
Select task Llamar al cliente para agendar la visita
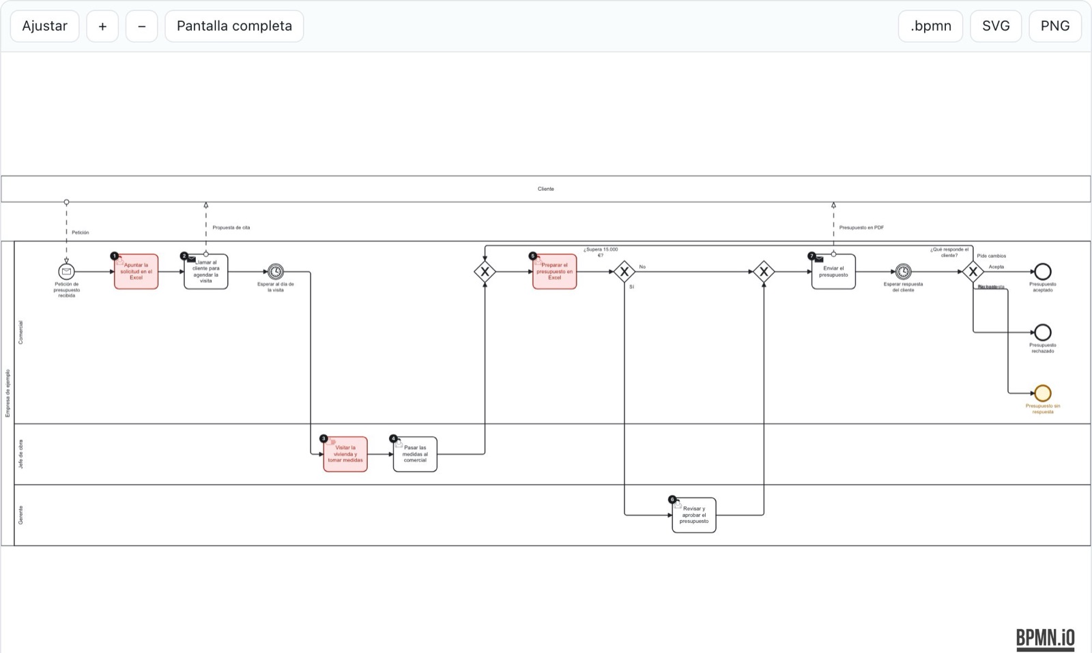pos(206,272)
